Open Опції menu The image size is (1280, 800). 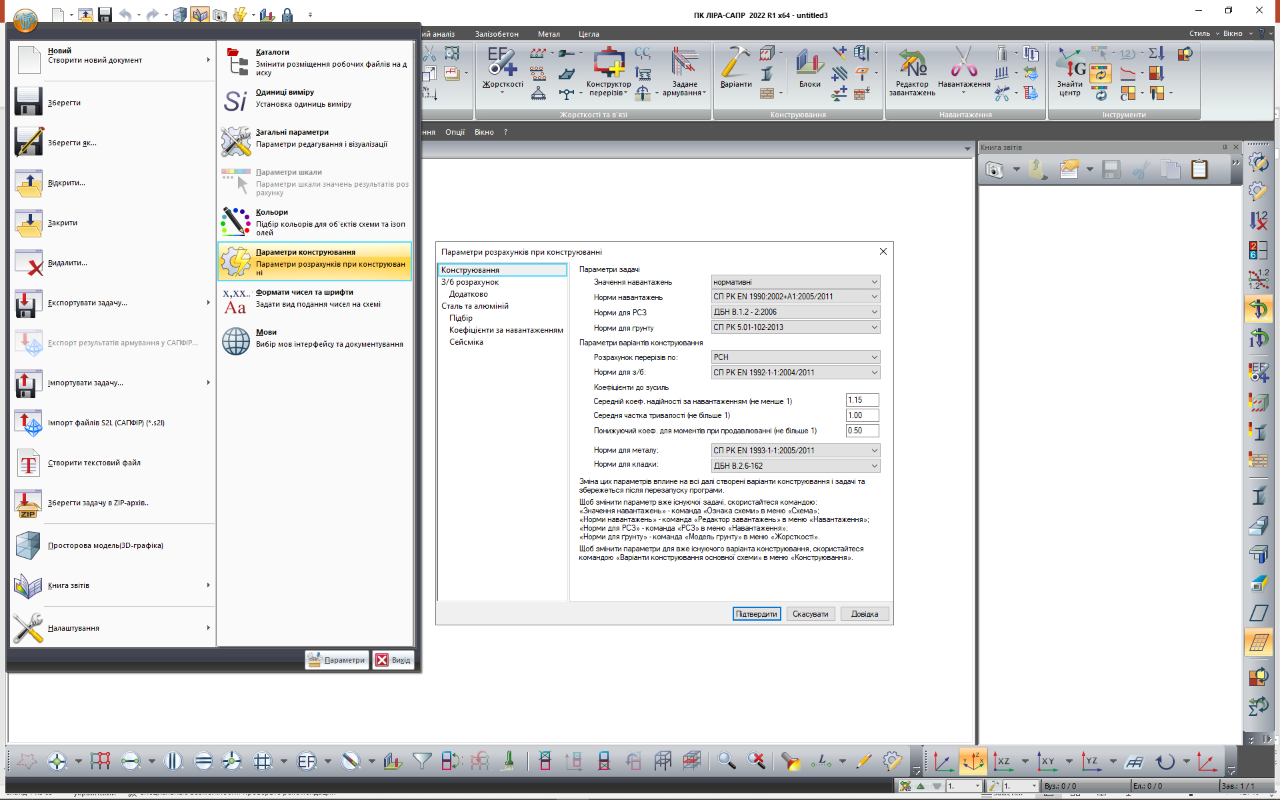(455, 132)
